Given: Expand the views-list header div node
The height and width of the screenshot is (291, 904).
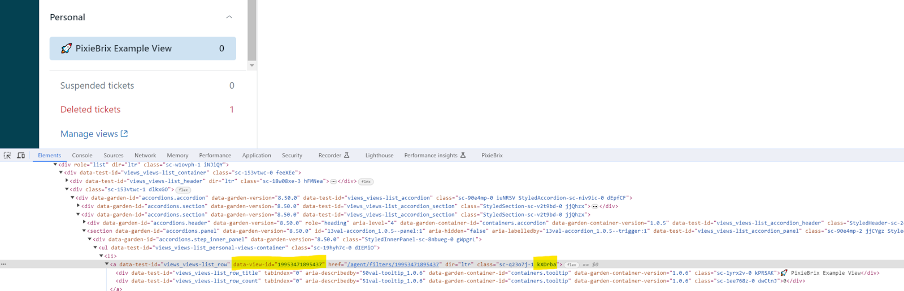Looking at the screenshot, I should pos(67,181).
